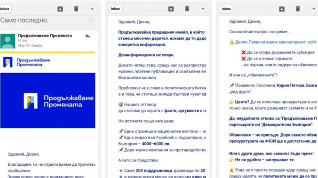Image resolution: width=318 pixels, height=178 pixels.
Task: Click 'Да се отнемат офисите' line
Action: coord(270,59)
